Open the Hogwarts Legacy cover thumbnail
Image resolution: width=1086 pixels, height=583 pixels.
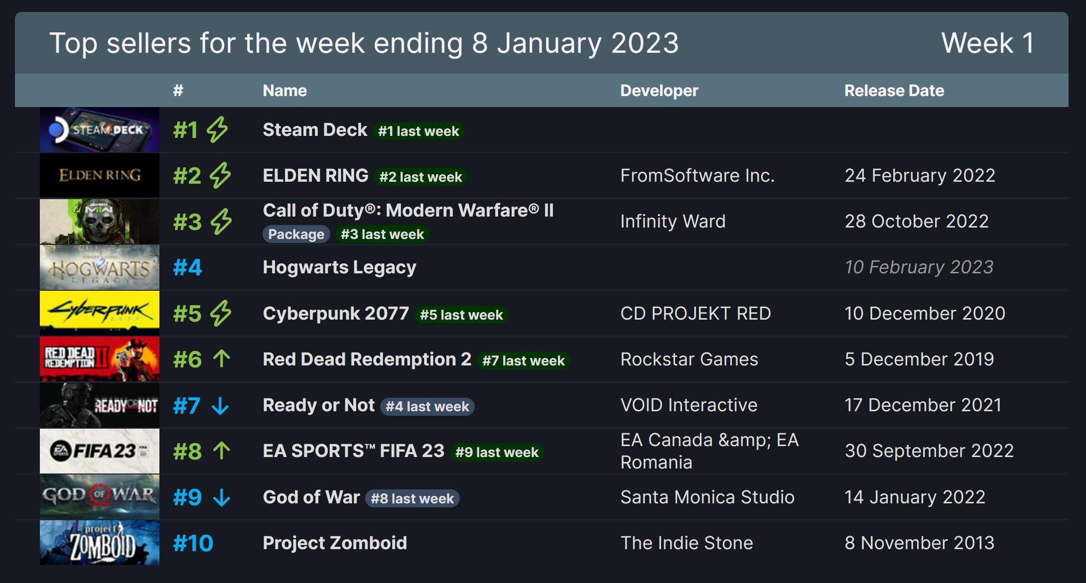coord(100,267)
